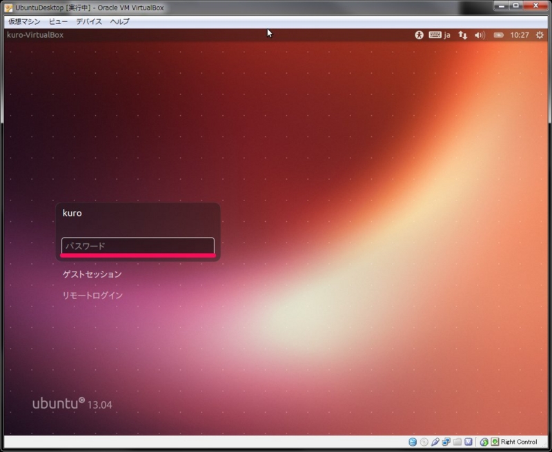
Task: Maximize the VirtualBox window
Action: pos(515,6)
